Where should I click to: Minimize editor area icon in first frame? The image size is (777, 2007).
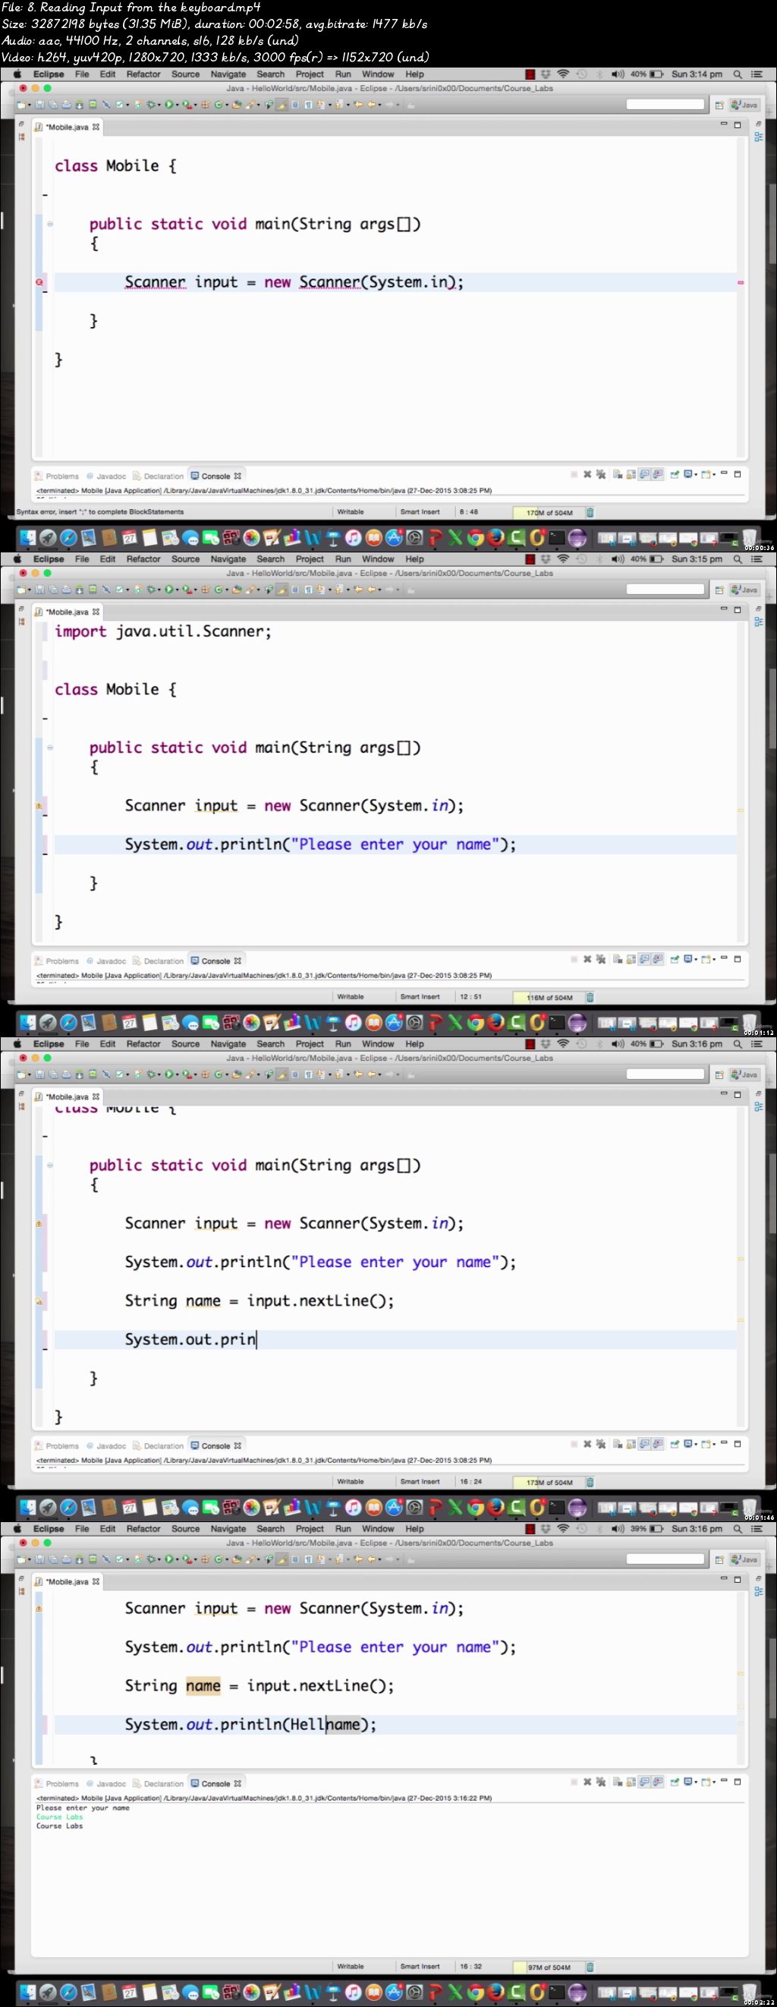(x=724, y=124)
